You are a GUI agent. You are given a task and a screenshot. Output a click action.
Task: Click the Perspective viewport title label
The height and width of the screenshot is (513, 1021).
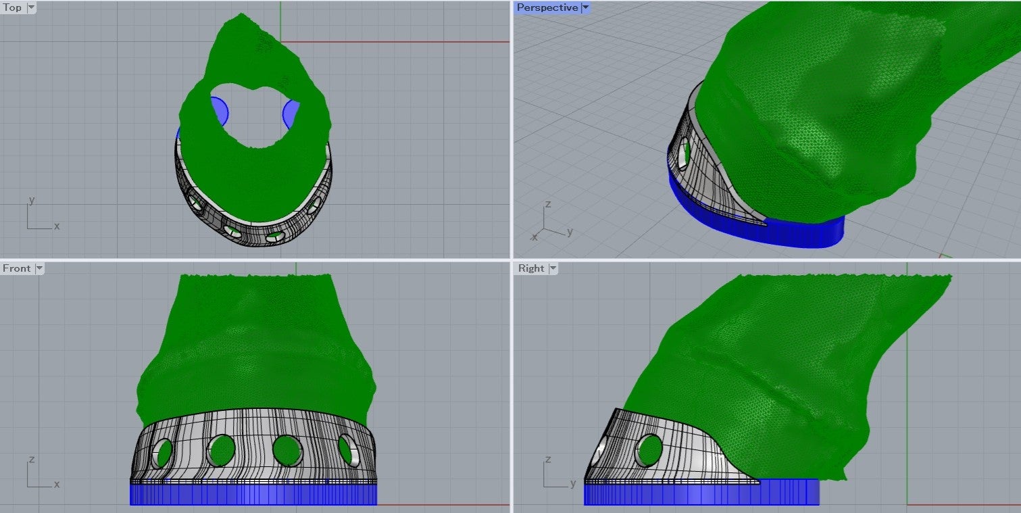pos(547,8)
